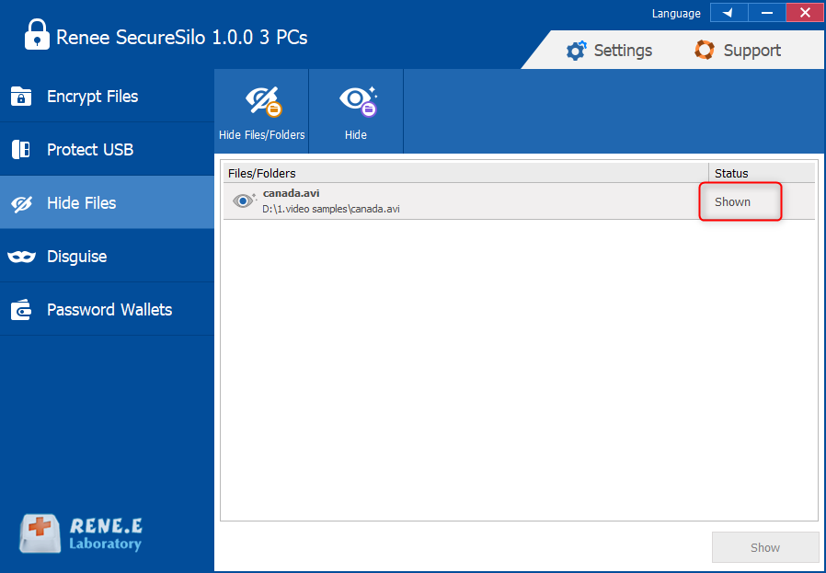Image resolution: width=826 pixels, height=573 pixels.
Task: Open the Settings tab
Action: point(609,51)
